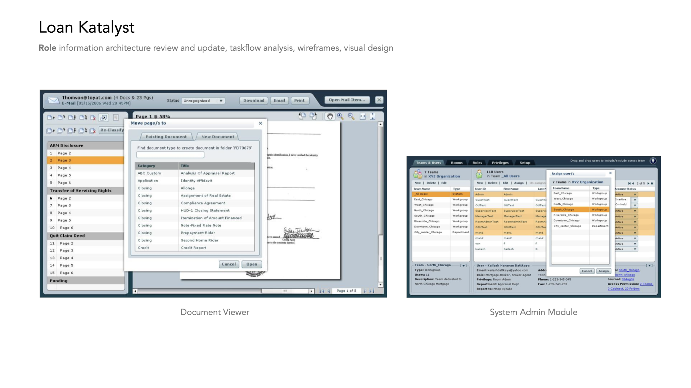Click the 08Aug06 journal link
This screenshot has height=388, width=691.
pyautogui.click(x=628, y=279)
